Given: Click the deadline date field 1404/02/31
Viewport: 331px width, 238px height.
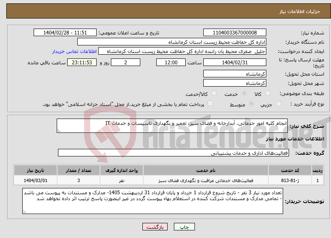Looking at the screenshot, I should coord(234,62).
